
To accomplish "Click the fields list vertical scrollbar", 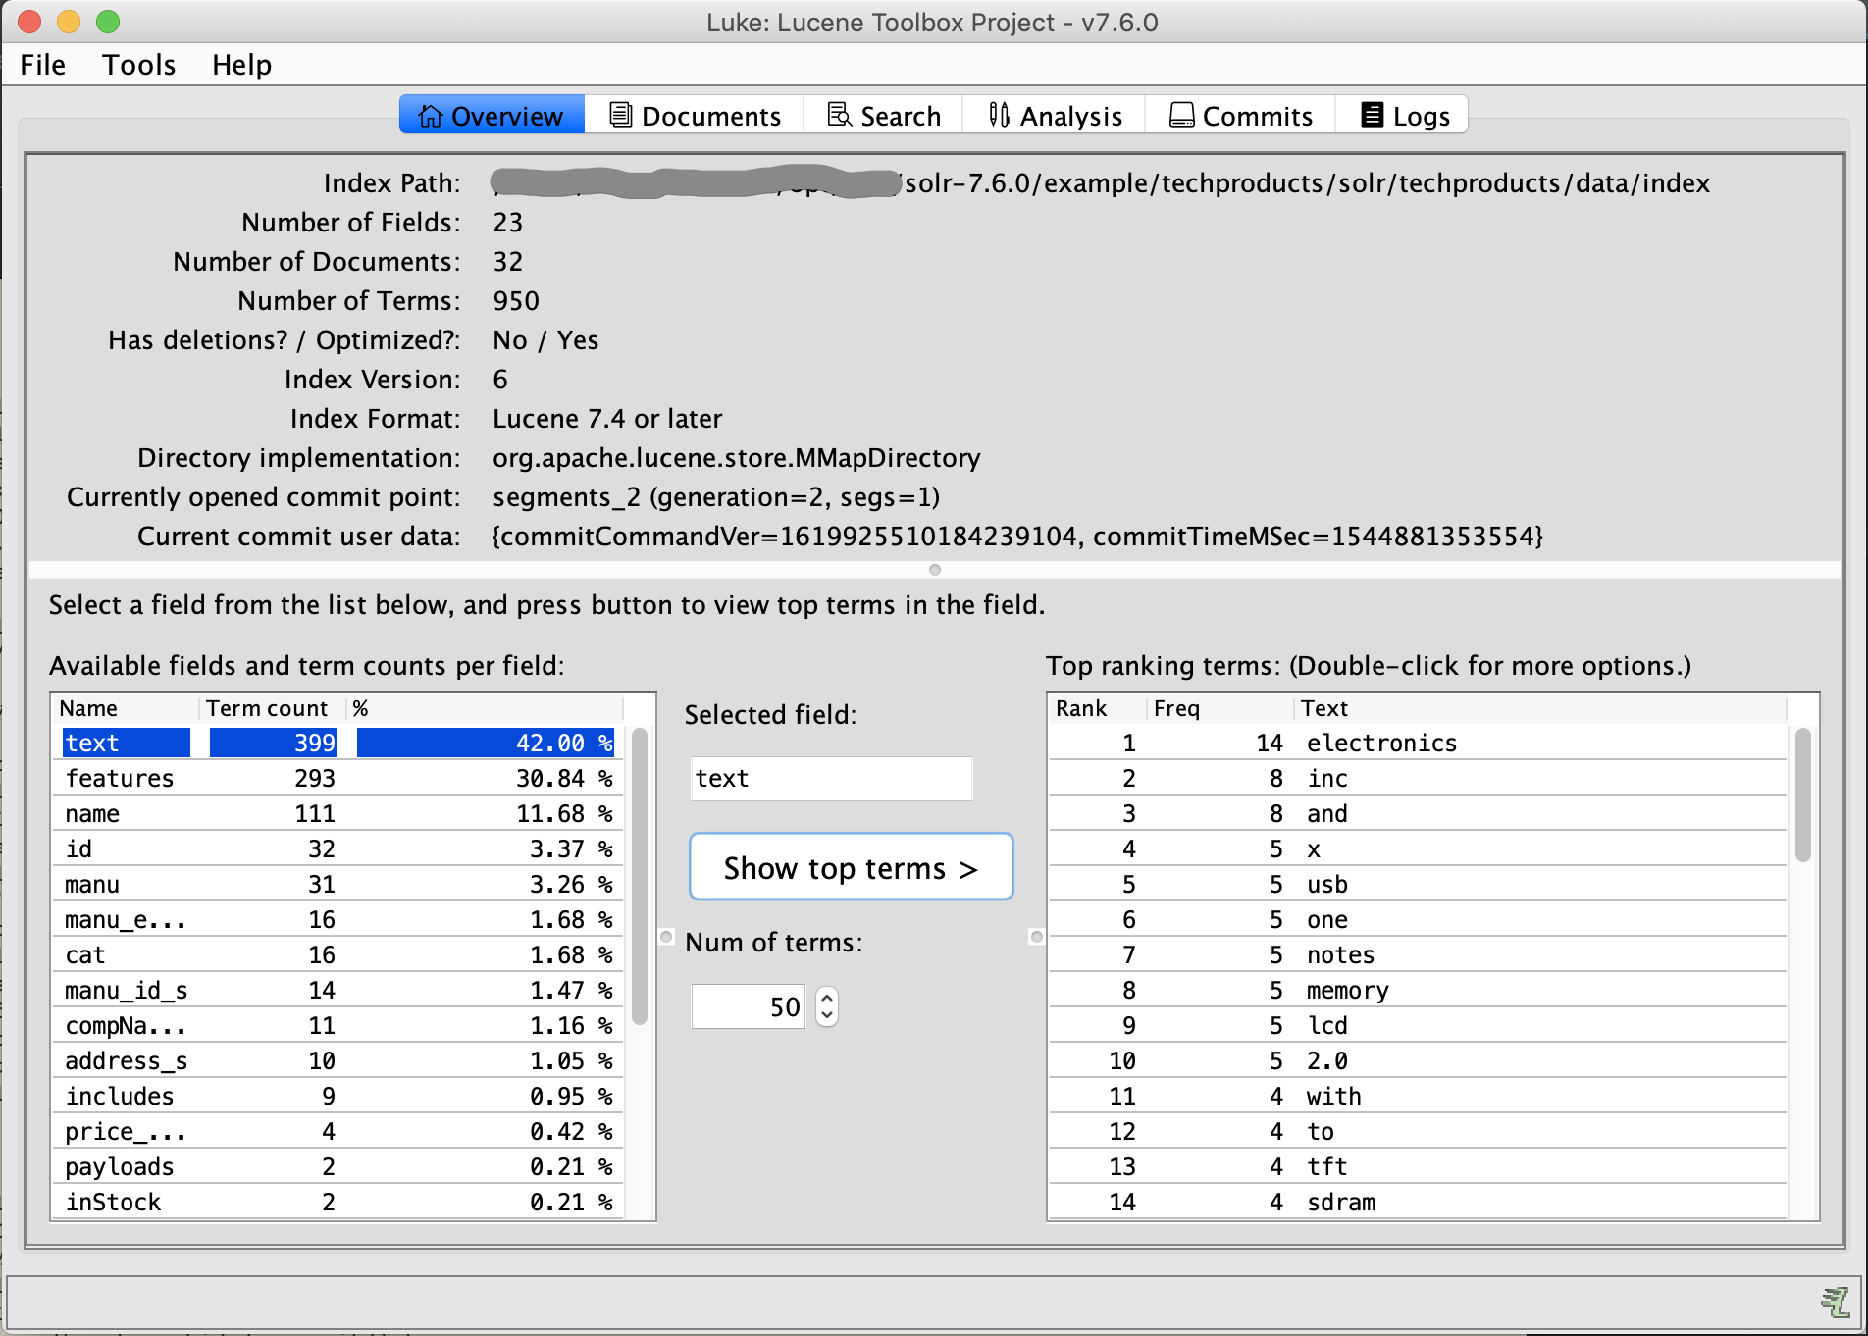I will [640, 876].
